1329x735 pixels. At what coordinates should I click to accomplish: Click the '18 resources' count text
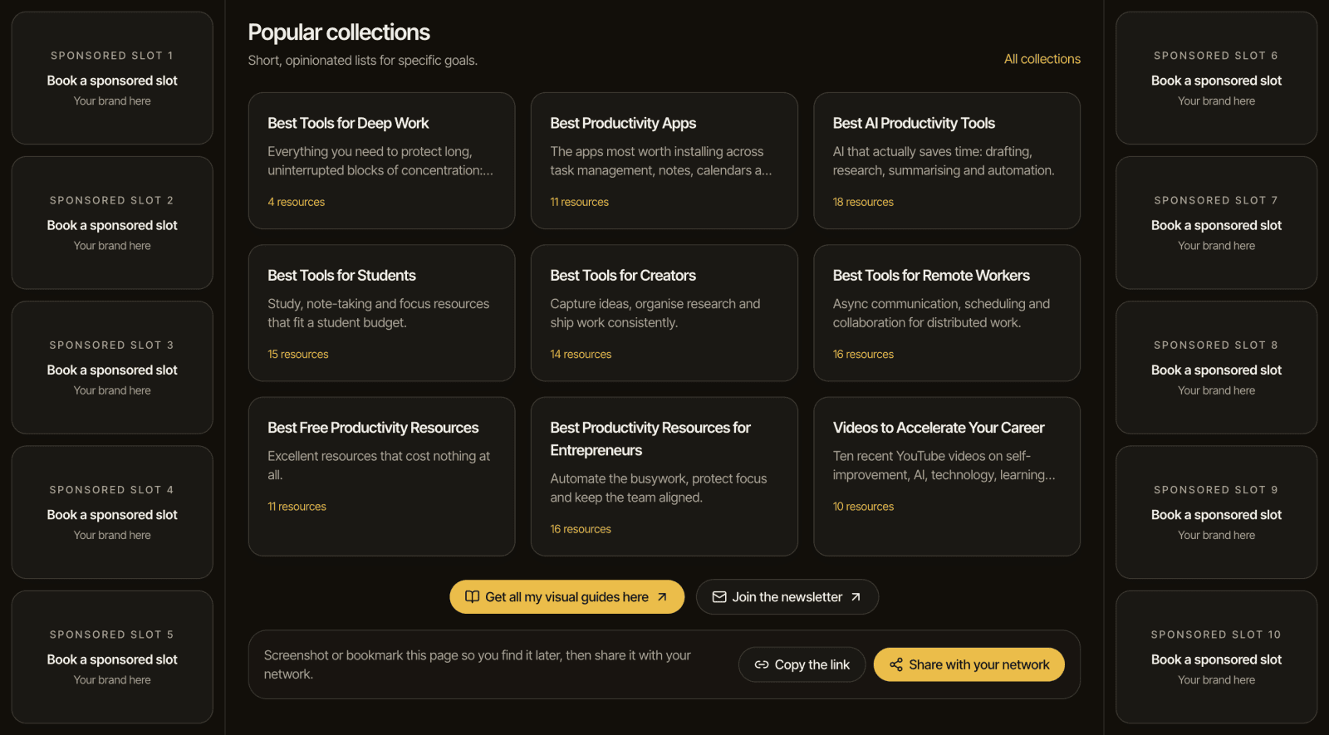863,202
